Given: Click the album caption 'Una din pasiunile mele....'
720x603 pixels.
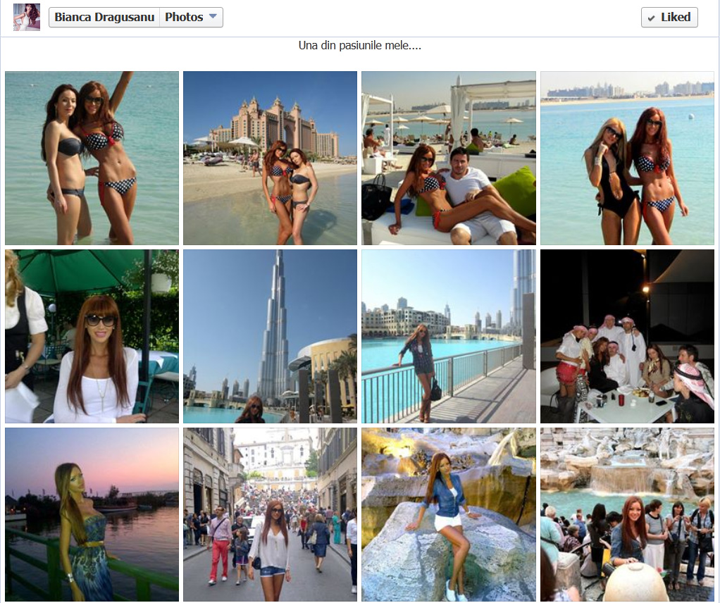Looking at the screenshot, I should (359, 46).
